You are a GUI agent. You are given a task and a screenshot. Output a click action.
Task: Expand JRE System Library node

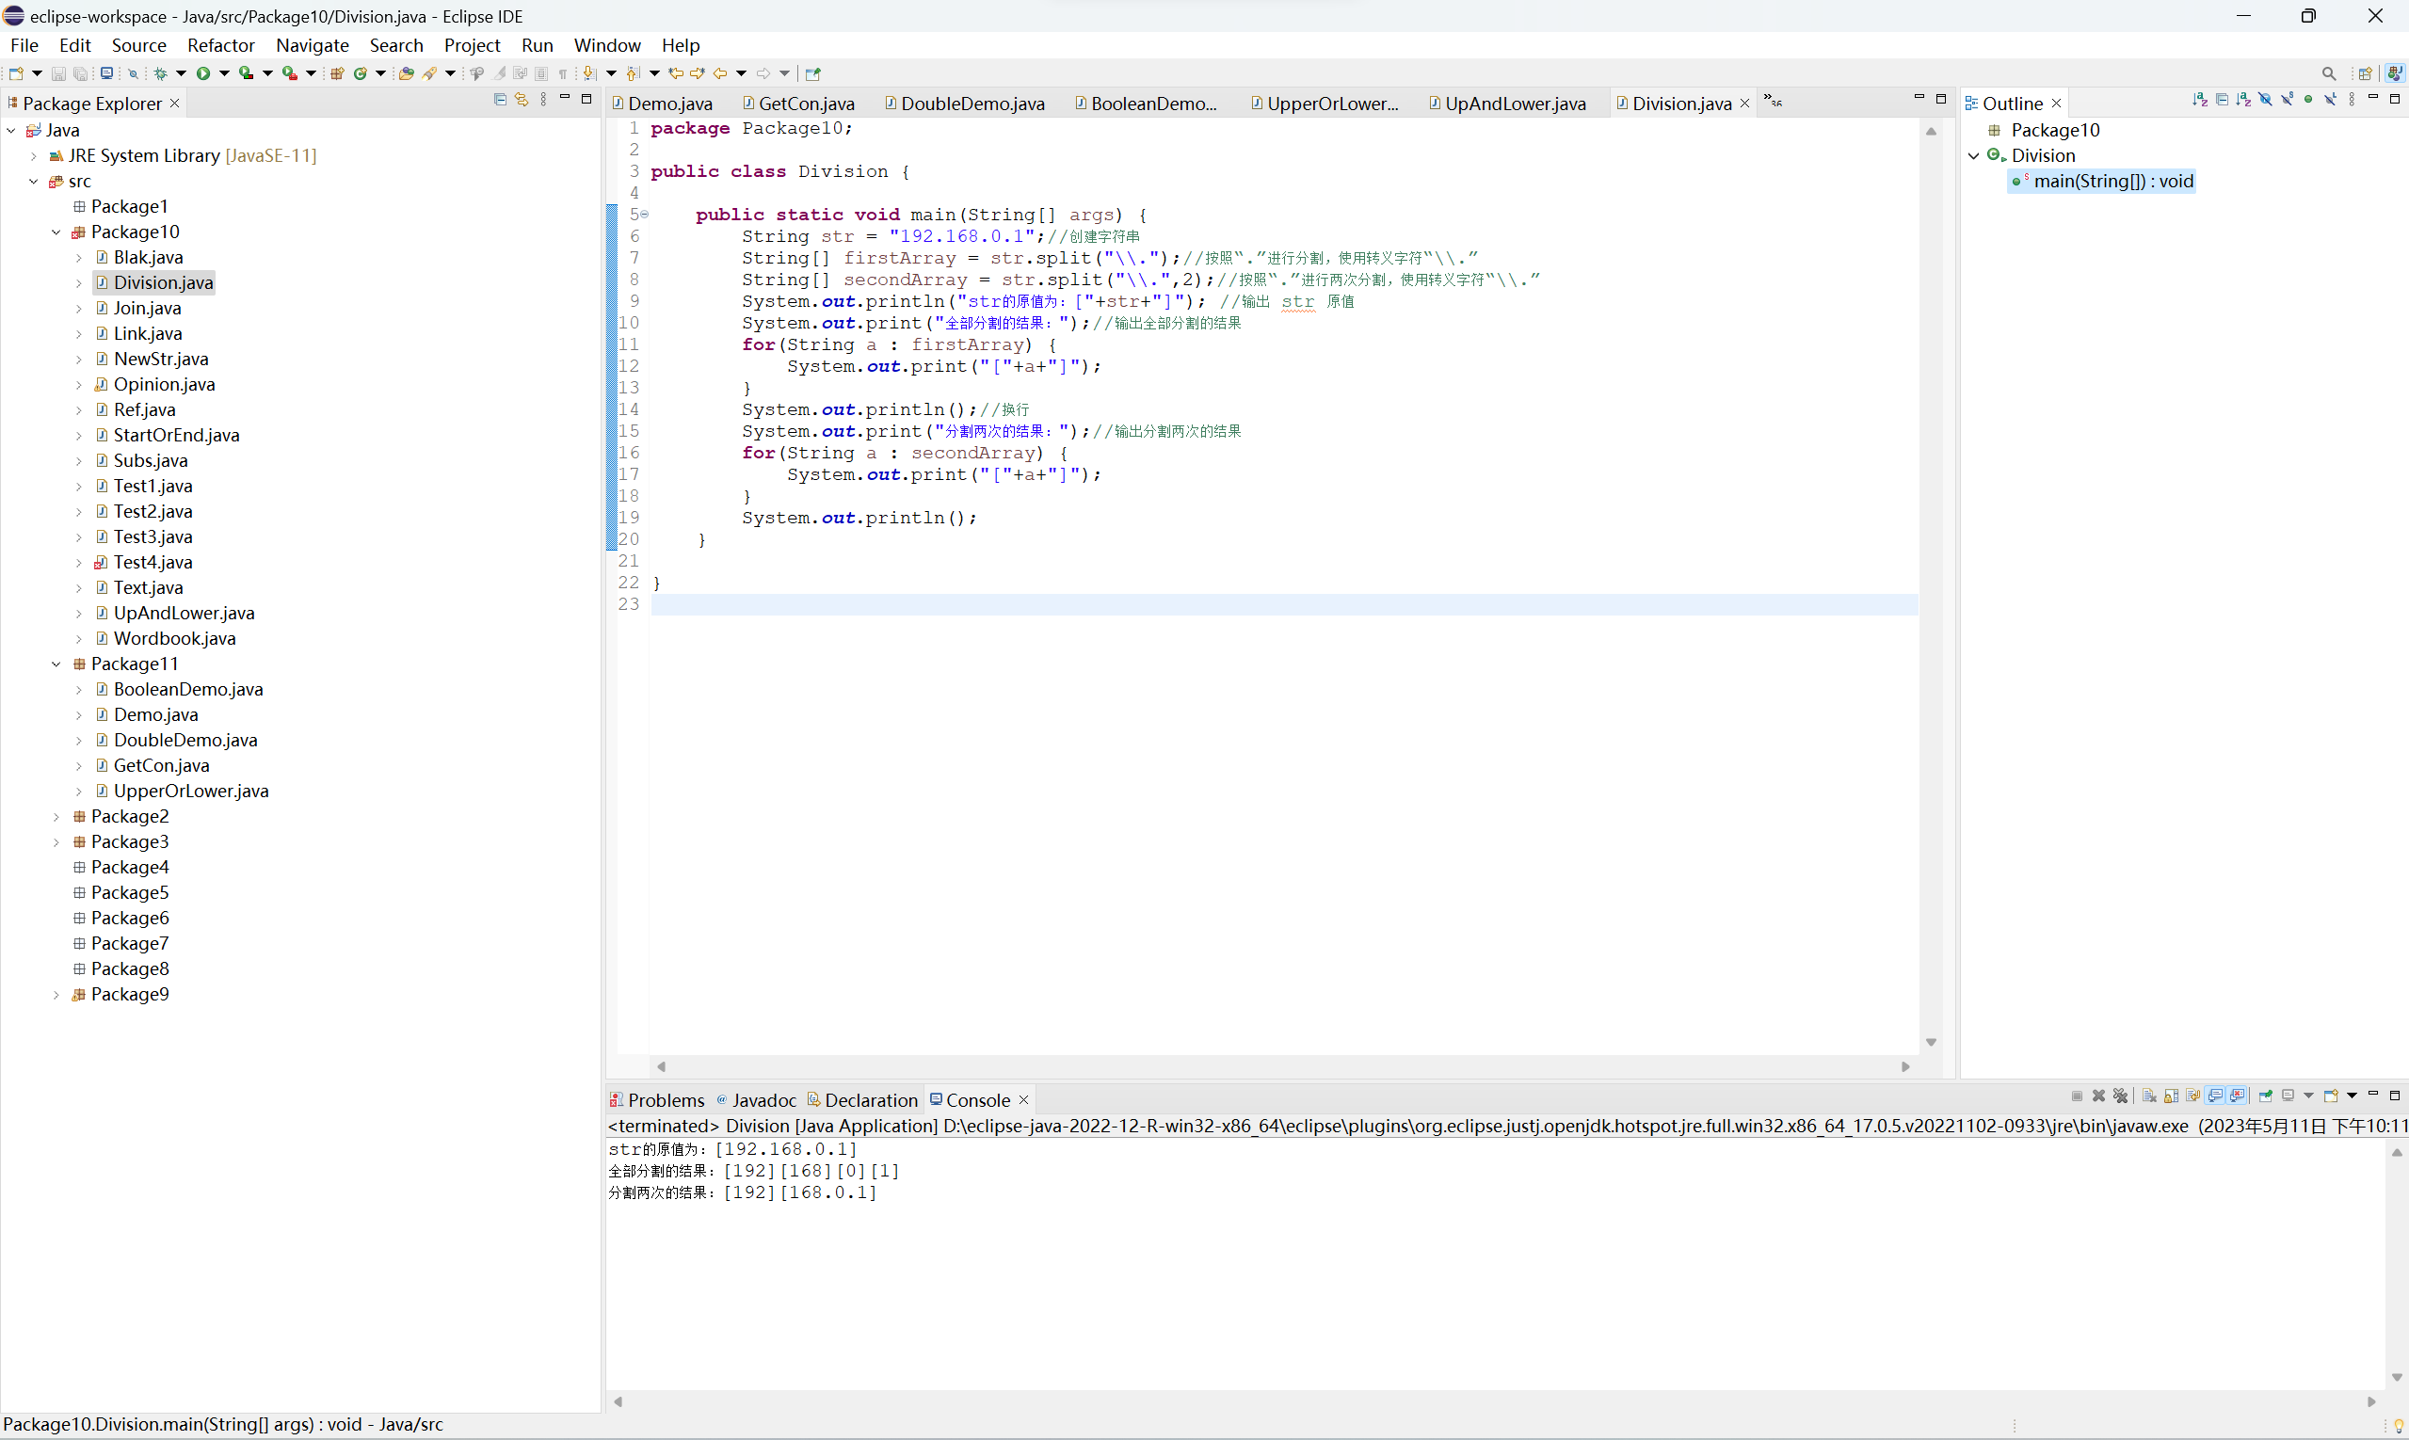click(x=34, y=155)
